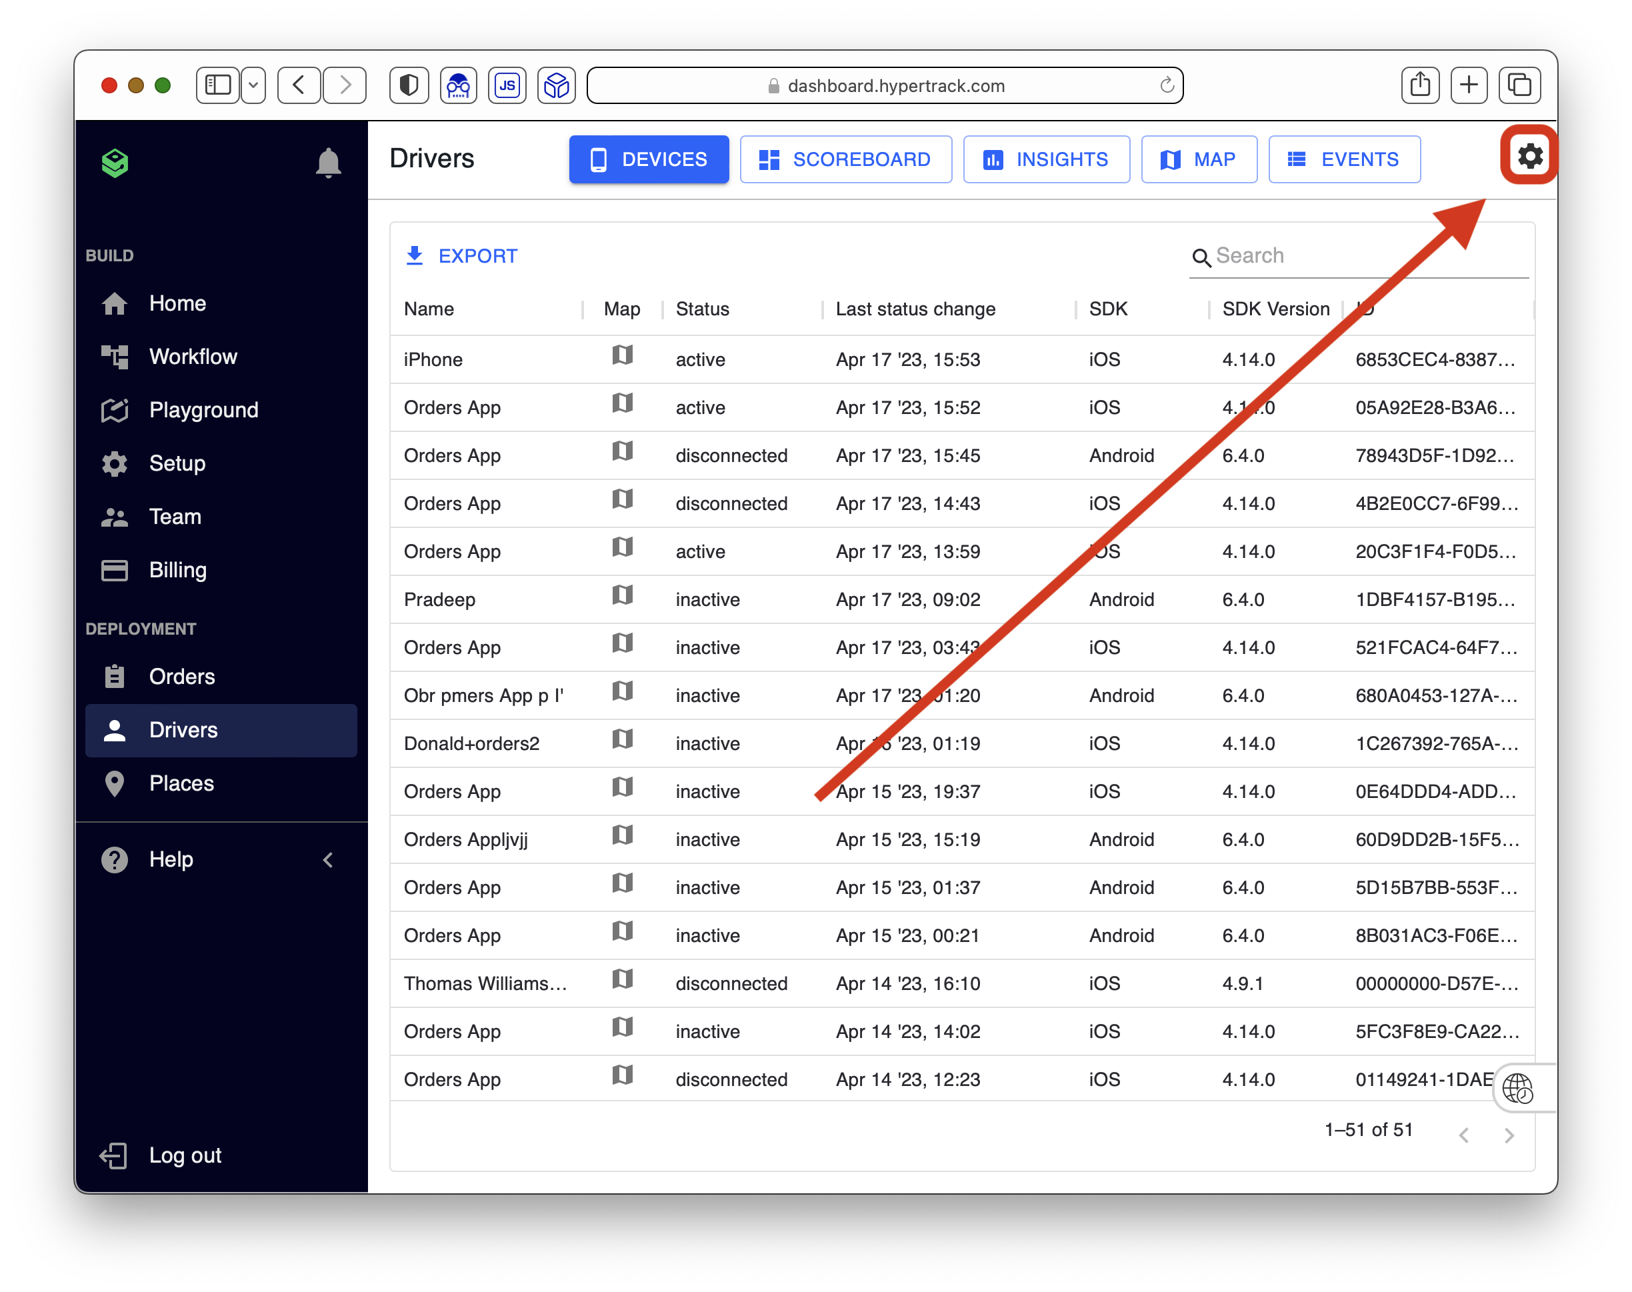Open map icon for Thomas Williams row

[621, 978]
